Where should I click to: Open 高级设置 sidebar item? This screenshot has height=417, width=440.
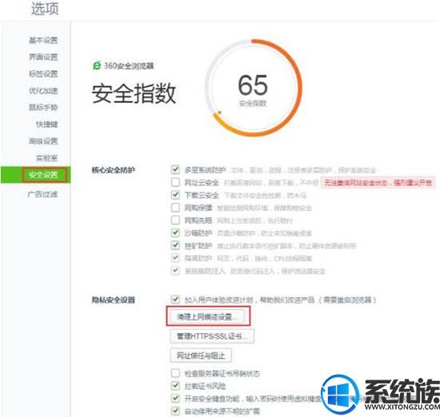[x=43, y=141]
